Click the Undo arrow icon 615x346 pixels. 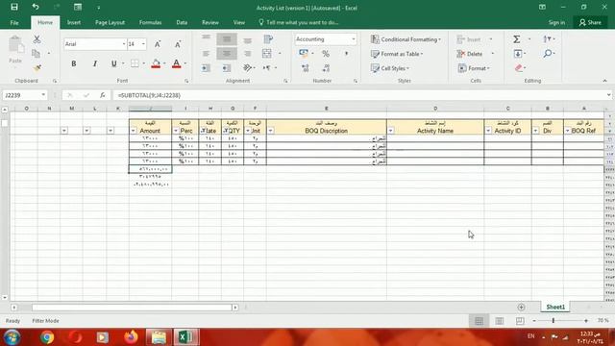click(36, 7)
